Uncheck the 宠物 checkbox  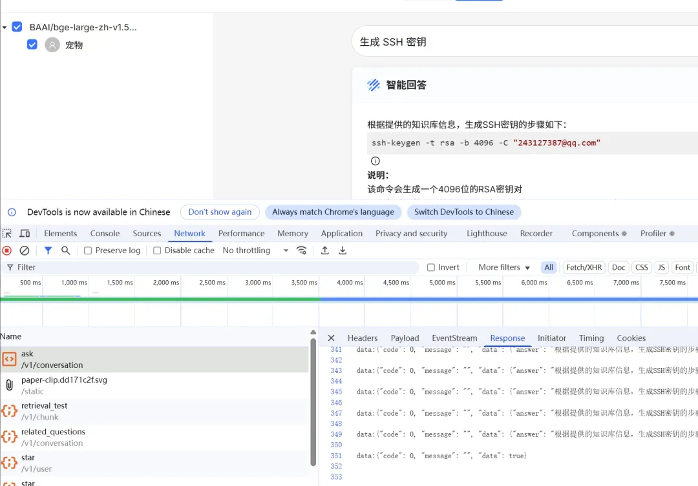click(32, 45)
